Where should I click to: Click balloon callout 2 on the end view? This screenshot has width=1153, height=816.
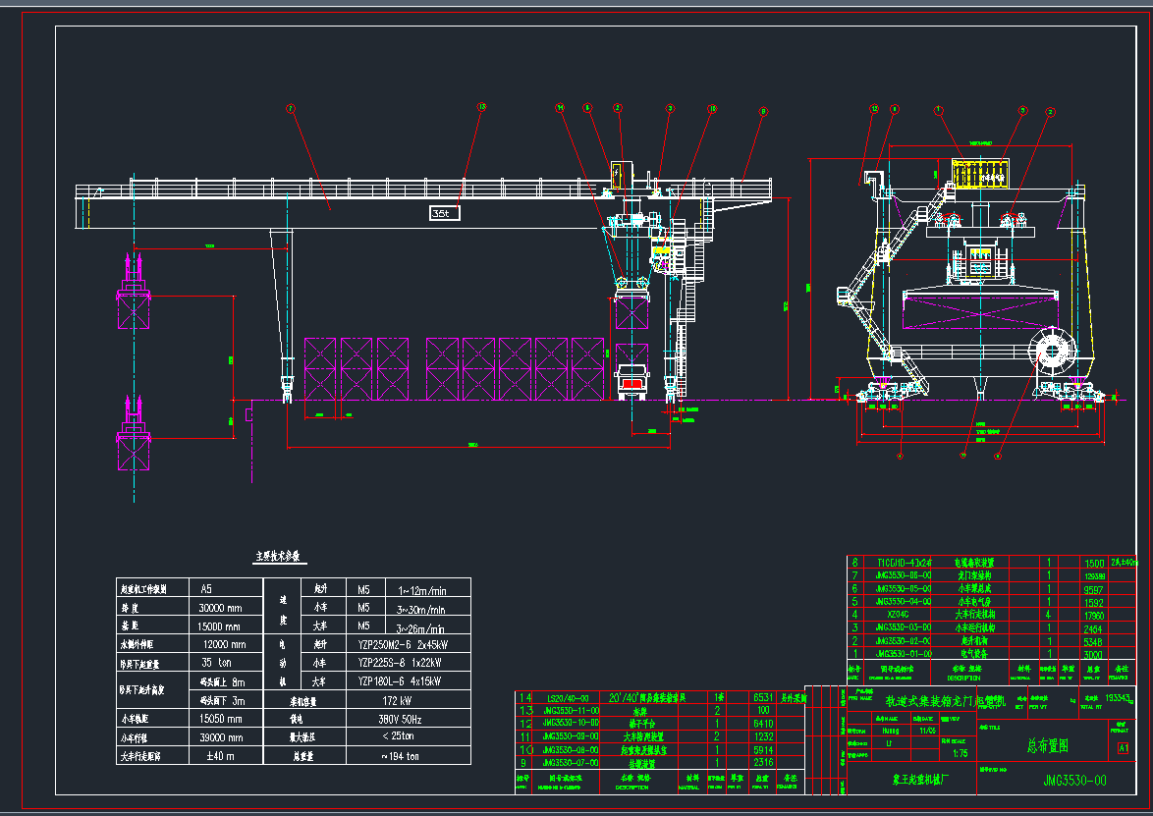point(1050,112)
